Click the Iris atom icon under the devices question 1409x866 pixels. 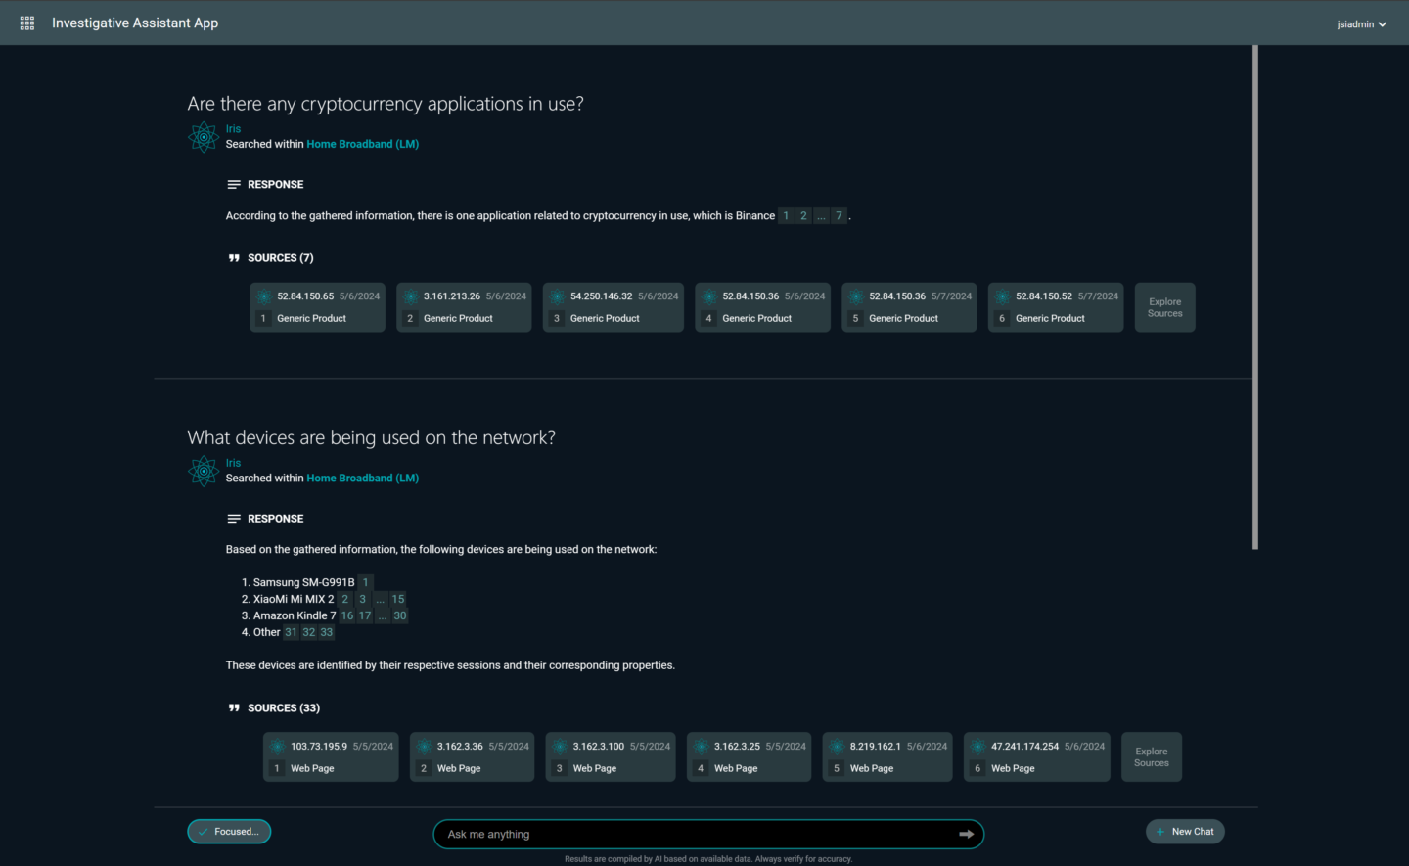(x=204, y=471)
